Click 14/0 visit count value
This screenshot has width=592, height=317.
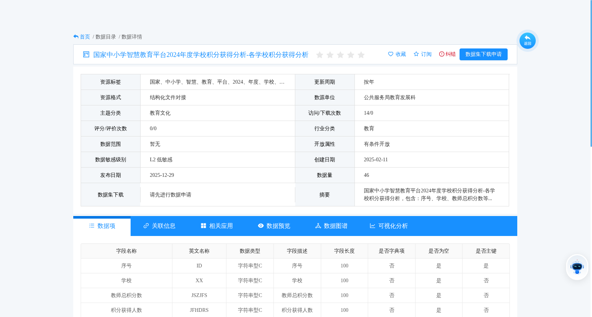coord(369,113)
